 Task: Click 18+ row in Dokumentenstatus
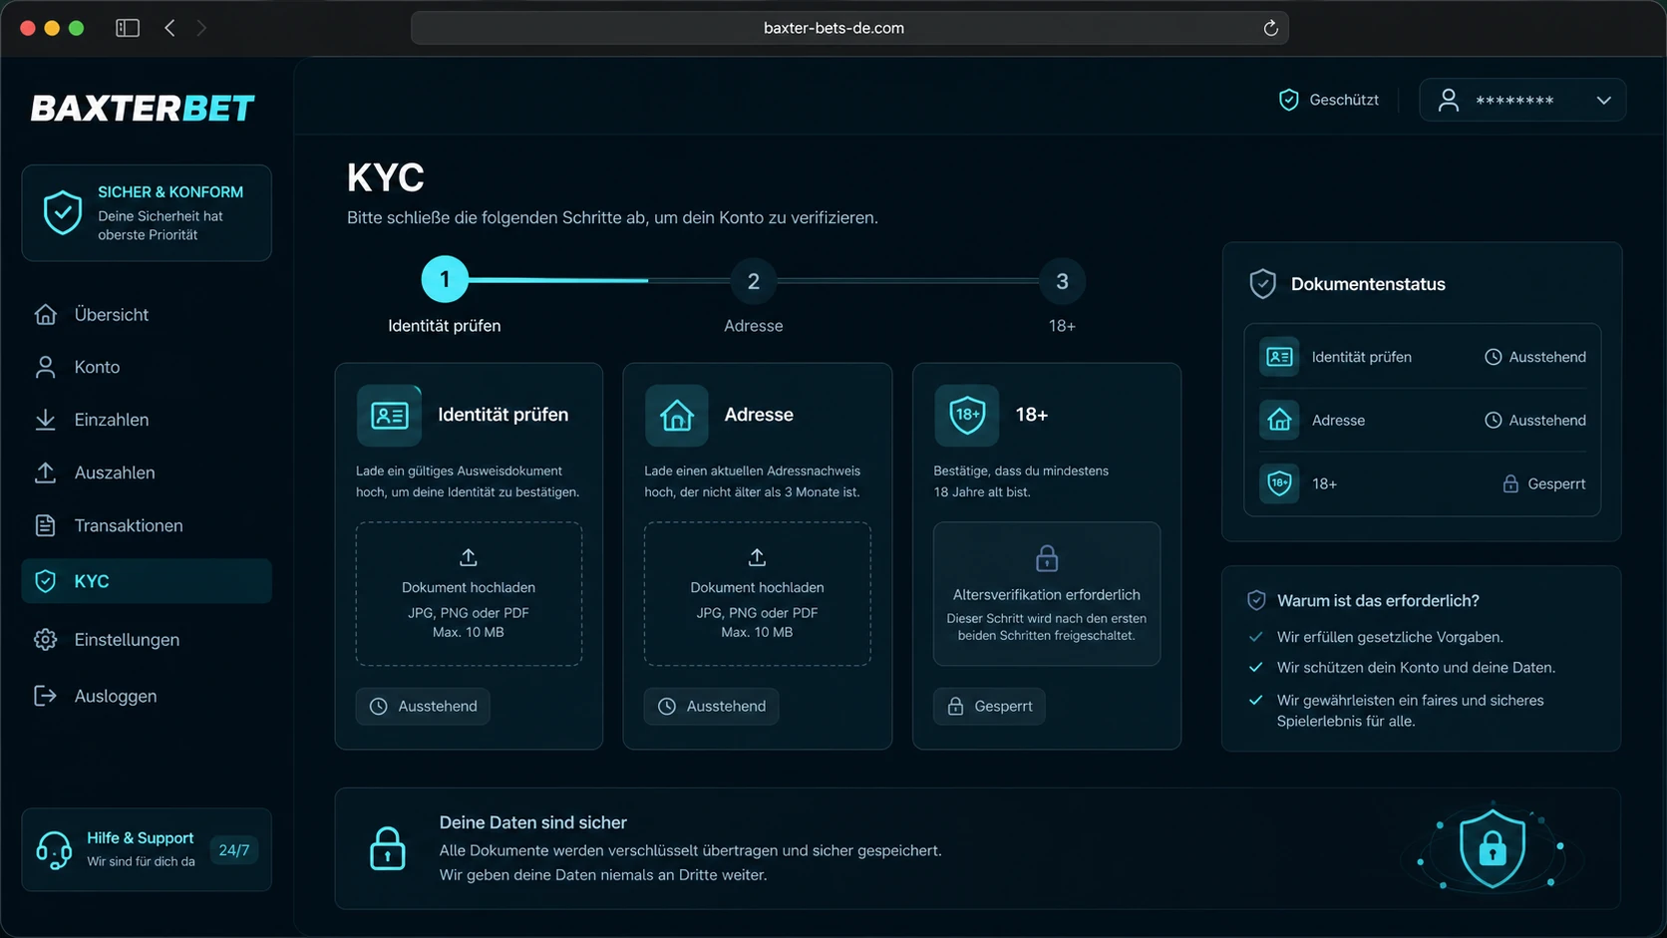click(1423, 483)
